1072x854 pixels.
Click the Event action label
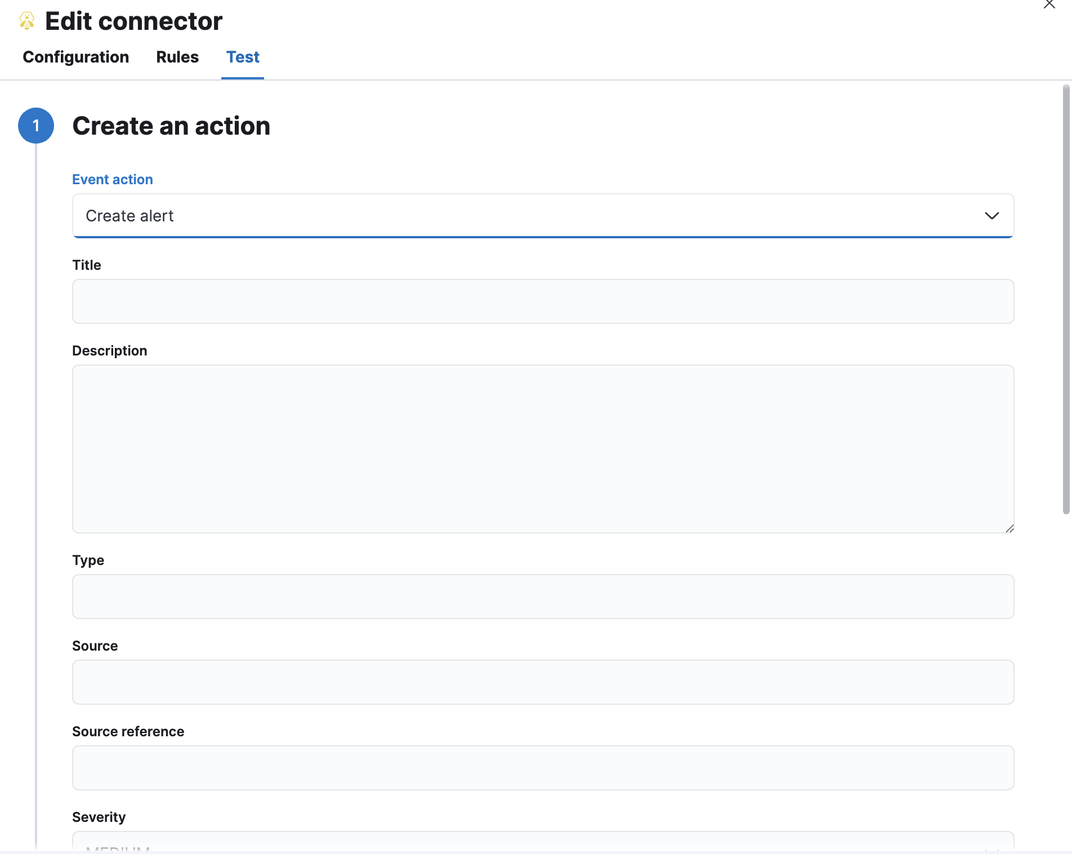tap(113, 179)
